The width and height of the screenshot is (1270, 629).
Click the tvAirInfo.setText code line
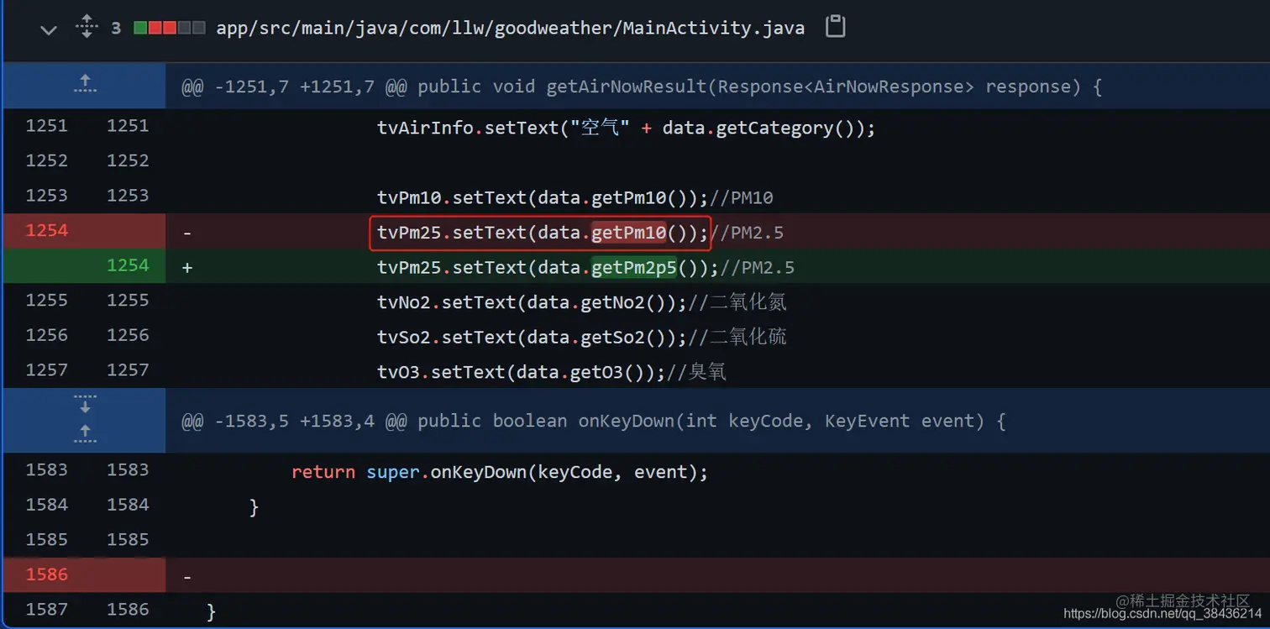pyautogui.click(x=627, y=128)
